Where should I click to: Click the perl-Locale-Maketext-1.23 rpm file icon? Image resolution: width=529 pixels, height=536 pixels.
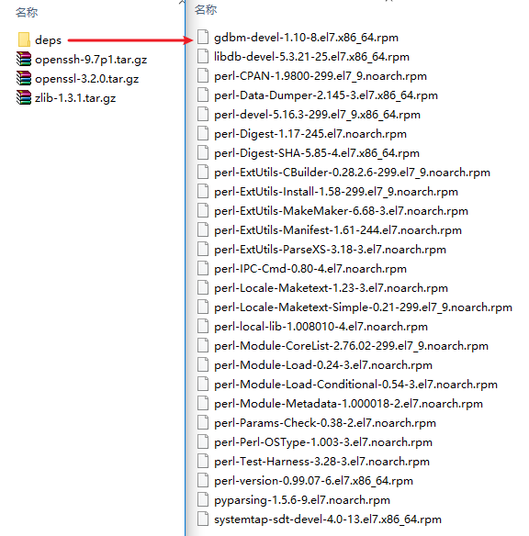(x=203, y=287)
